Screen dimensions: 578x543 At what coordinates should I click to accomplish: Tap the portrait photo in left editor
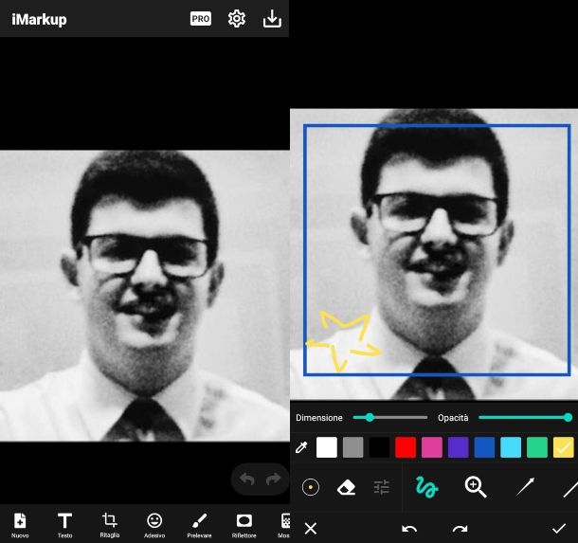(144, 296)
